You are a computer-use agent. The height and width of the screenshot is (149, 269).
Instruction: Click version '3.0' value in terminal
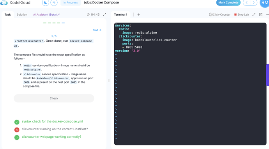coord(136,51)
